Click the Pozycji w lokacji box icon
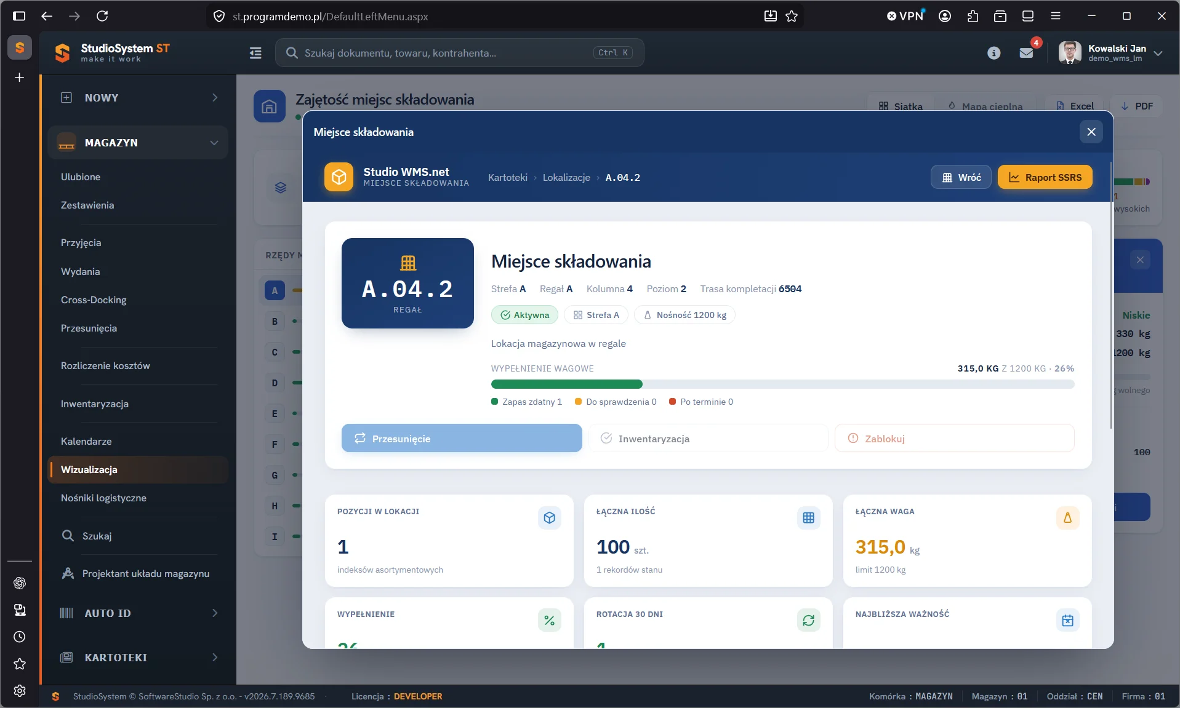The image size is (1180, 708). point(549,518)
